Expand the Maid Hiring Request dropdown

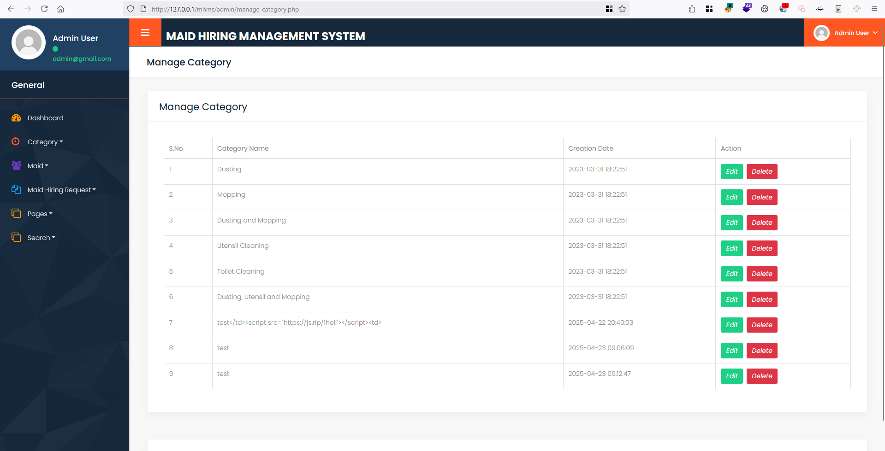point(62,190)
